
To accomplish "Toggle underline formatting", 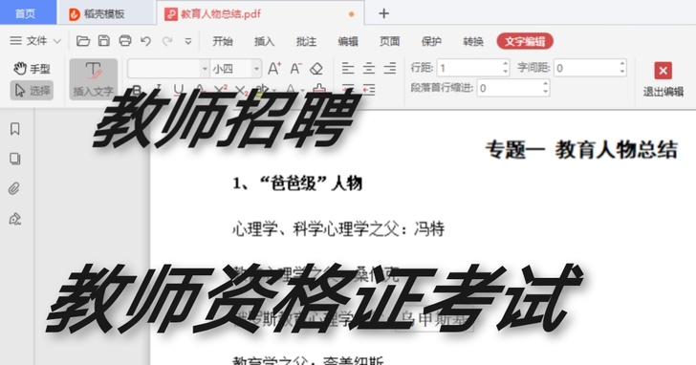I will point(179,90).
